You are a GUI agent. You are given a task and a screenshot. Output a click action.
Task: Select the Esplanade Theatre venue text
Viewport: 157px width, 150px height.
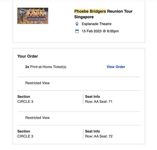96,24
